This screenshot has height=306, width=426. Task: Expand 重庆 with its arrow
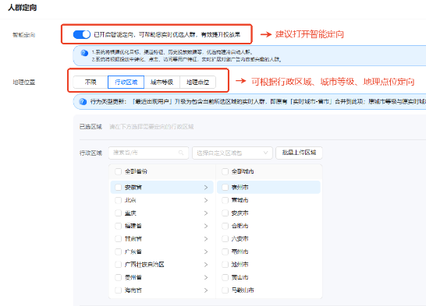click(x=206, y=213)
